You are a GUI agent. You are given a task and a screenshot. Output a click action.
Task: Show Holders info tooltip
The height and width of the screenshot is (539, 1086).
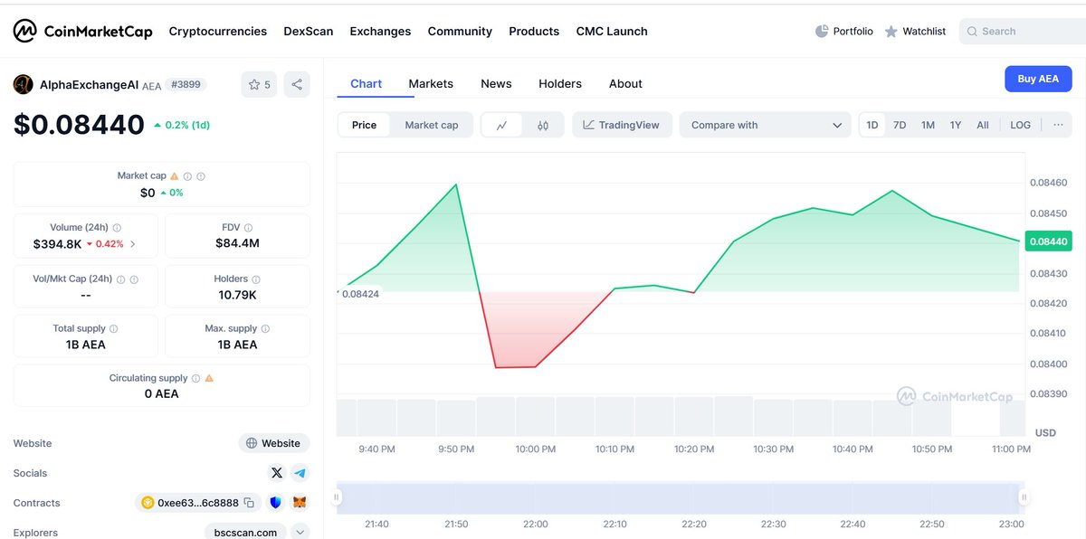pyautogui.click(x=256, y=279)
